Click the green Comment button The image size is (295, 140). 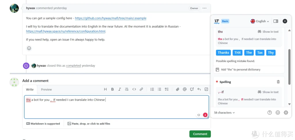[200, 134]
